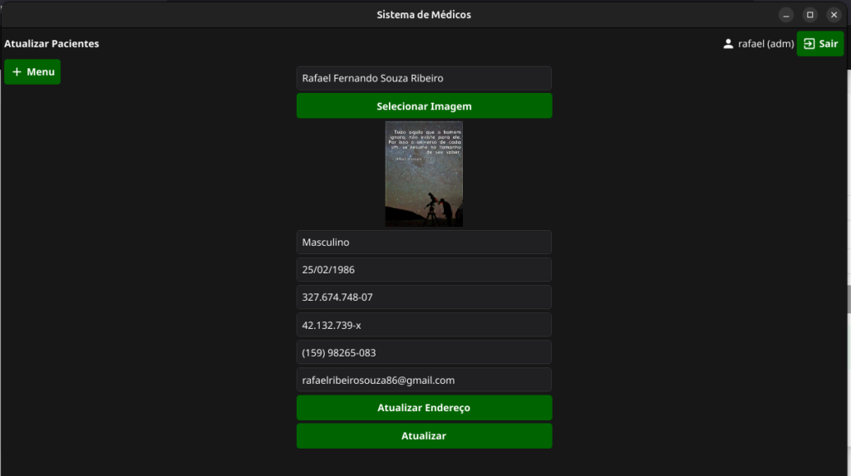Open the Menu label in top-left
The width and height of the screenshot is (851, 476).
41,72
